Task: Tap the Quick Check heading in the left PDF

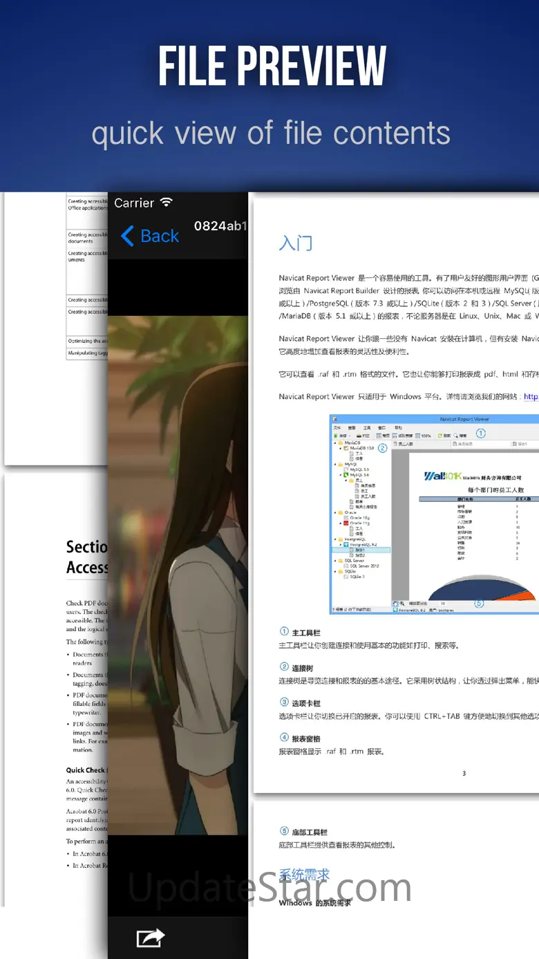Action: click(x=86, y=770)
